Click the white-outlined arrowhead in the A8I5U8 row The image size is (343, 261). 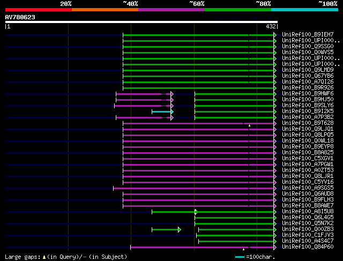point(196,212)
